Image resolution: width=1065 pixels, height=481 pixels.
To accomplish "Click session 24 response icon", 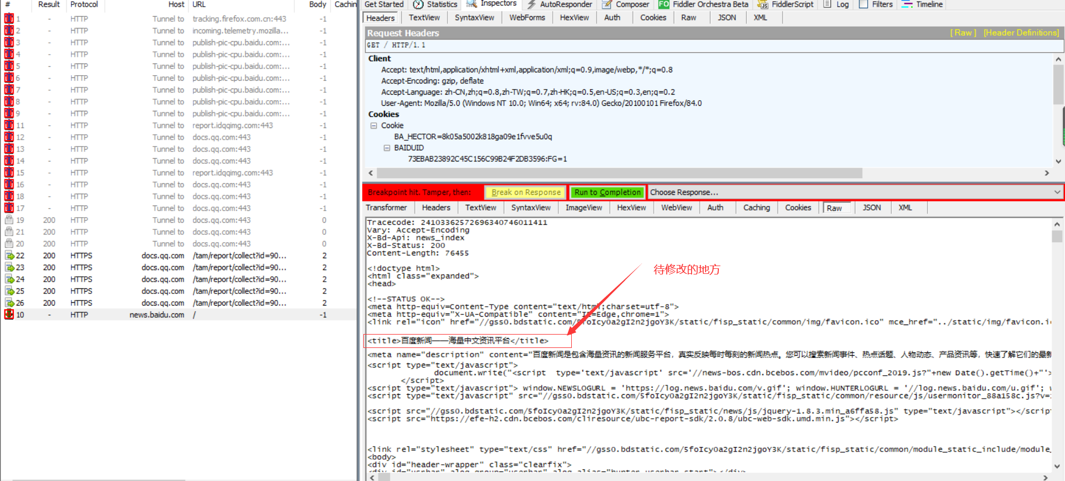I will pyautogui.click(x=9, y=279).
